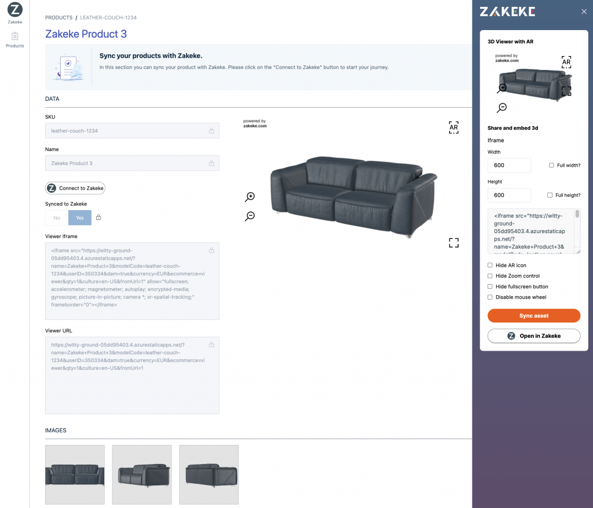This screenshot has width=593, height=508.
Task: Close the Zakeke side panel
Action: pos(584,12)
